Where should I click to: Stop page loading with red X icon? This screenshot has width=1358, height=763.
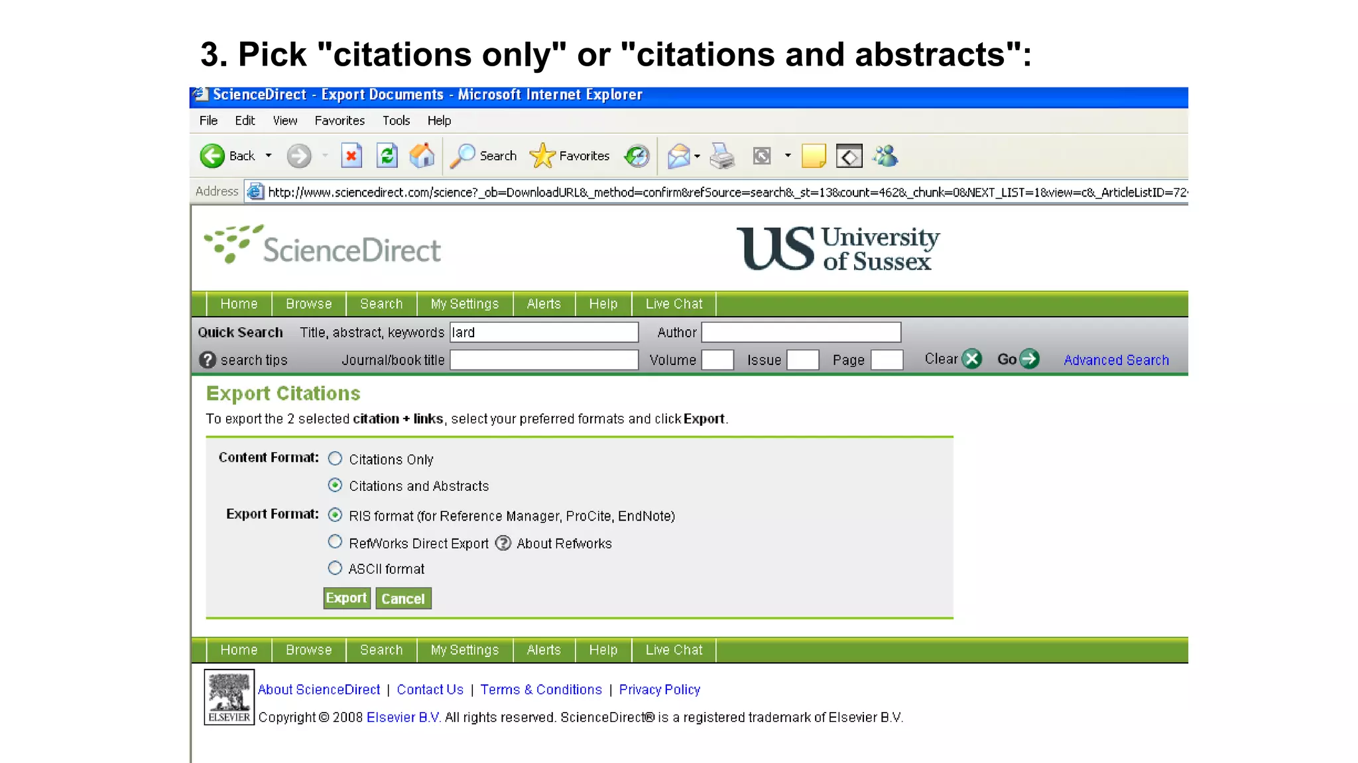point(351,156)
